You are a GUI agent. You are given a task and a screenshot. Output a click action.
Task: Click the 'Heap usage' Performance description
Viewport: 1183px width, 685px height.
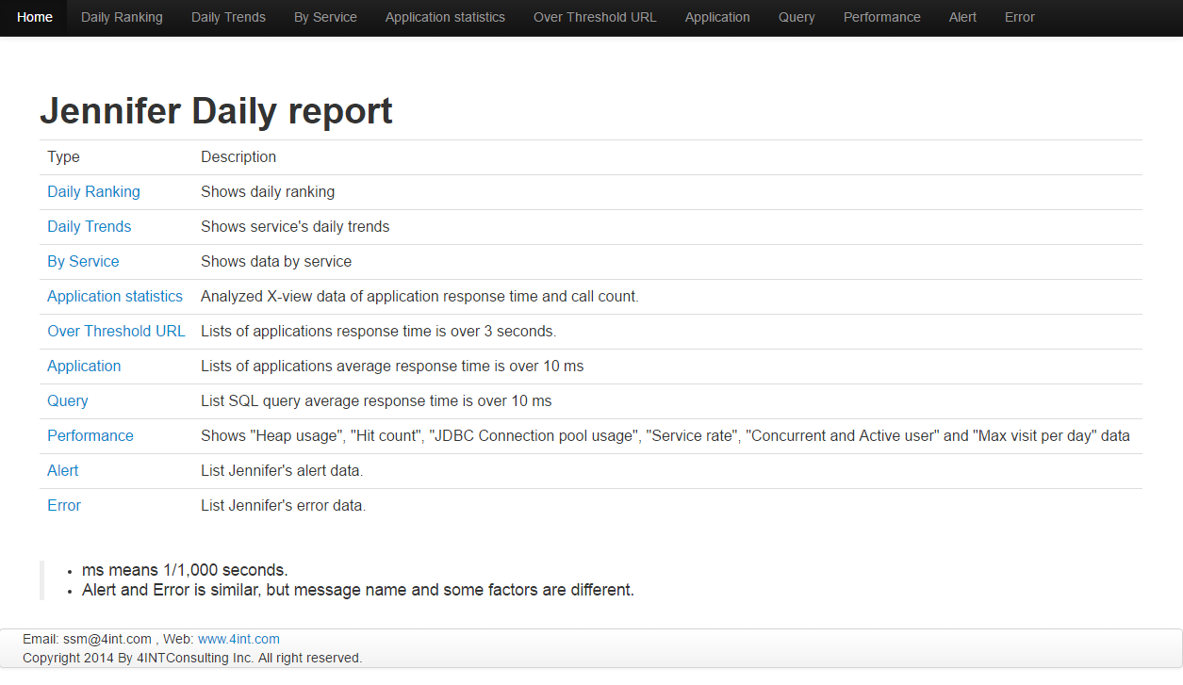pos(665,435)
